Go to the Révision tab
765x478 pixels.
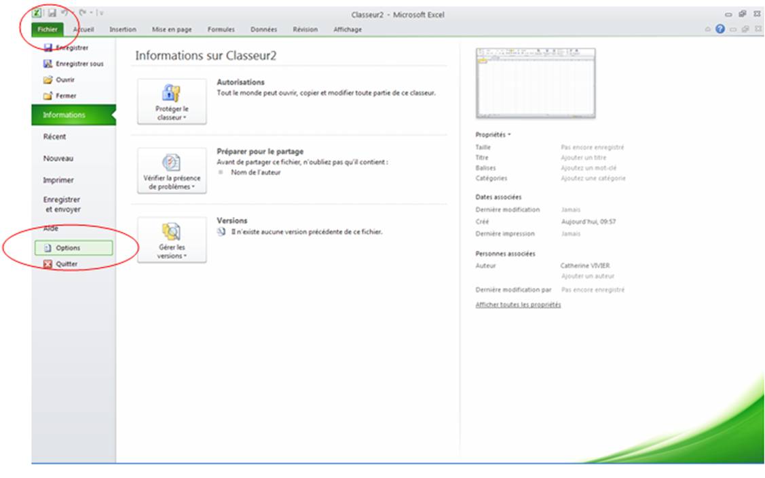coord(305,29)
